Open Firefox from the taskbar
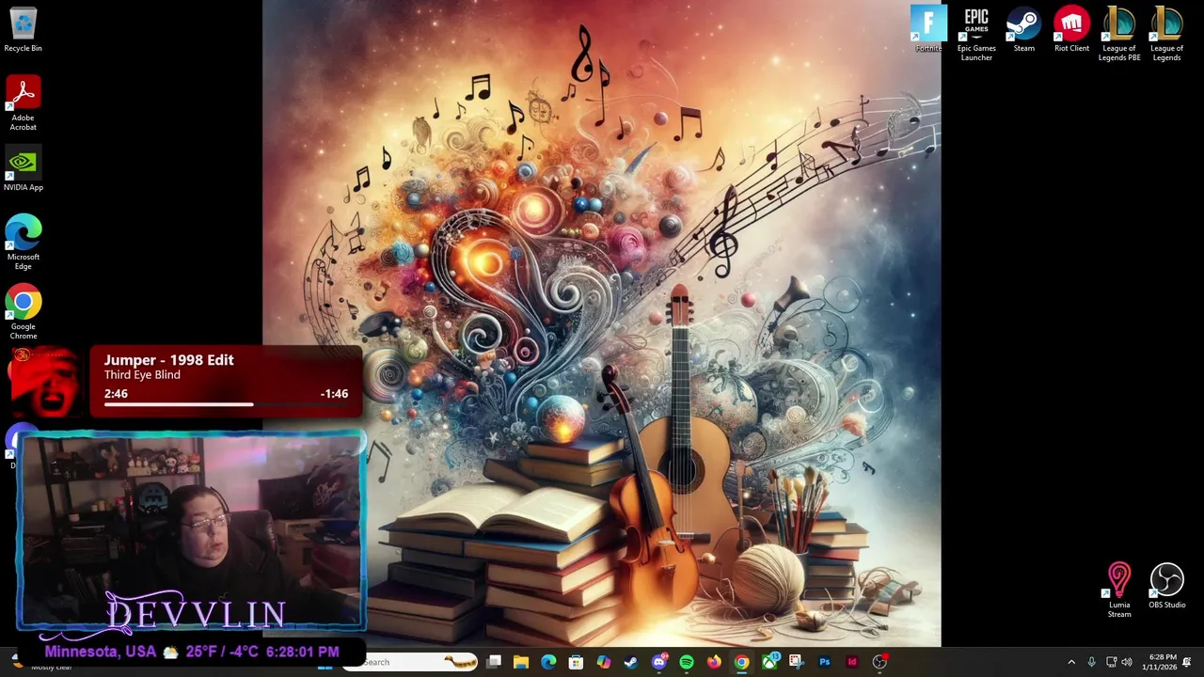This screenshot has height=677, width=1204. pyautogui.click(x=714, y=662)
